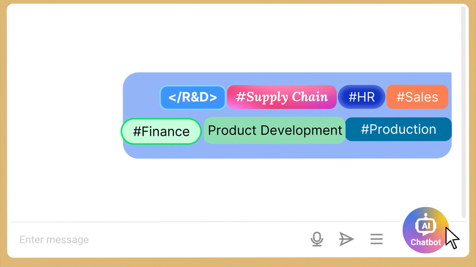Pick the #HR tag

point(362,97)
